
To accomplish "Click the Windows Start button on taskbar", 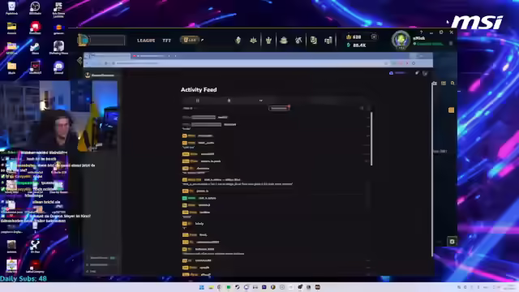I will [x=202, y=287].
